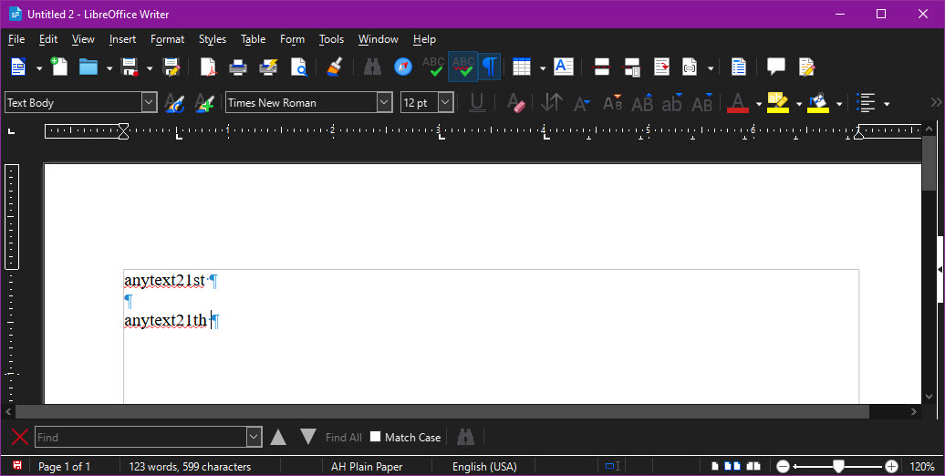Image resolution: width=945 pixels, height=476 pixels.
Task: Expand toolbar overflow chevron
Action: point(937,102)
